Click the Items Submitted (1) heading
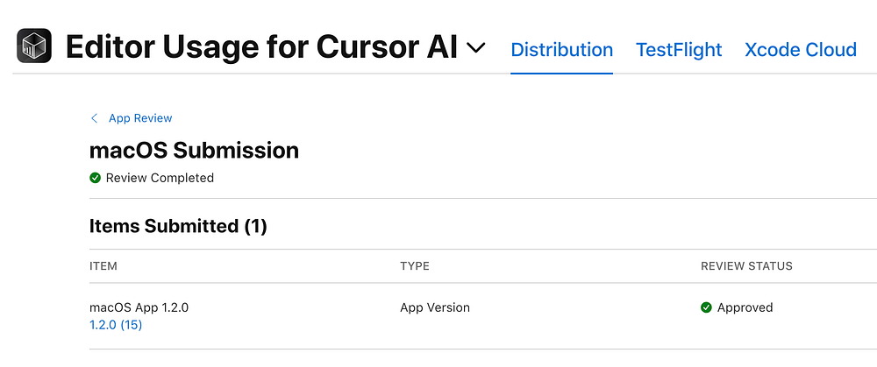The image size is (877, 367). click(x=178, y=226)
